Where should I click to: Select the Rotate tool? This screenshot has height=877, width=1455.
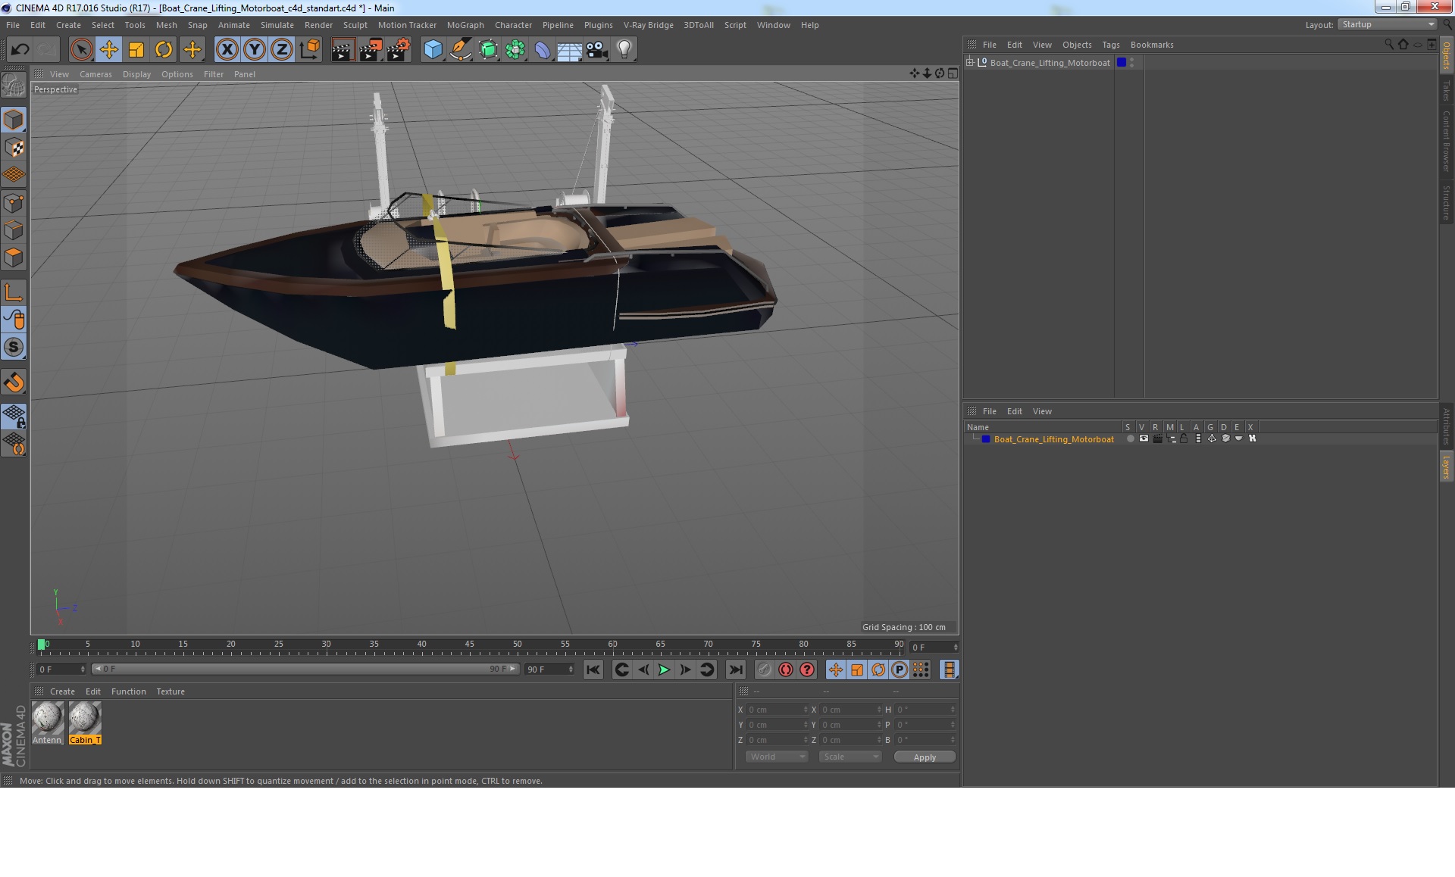pyautogui.click(x=164, y=50)
